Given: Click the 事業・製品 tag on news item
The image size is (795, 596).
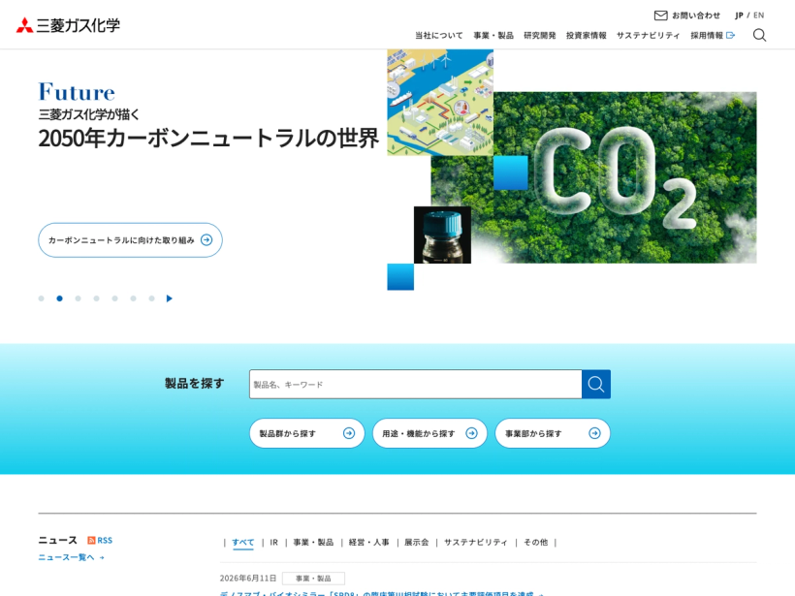Looking at the screenshot, I should click(313, 579).
